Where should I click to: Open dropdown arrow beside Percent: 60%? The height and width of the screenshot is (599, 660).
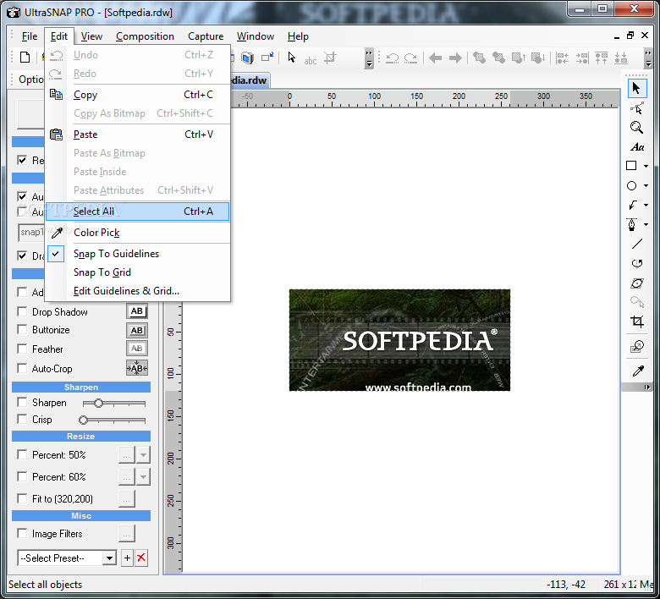tap(144, 477)
